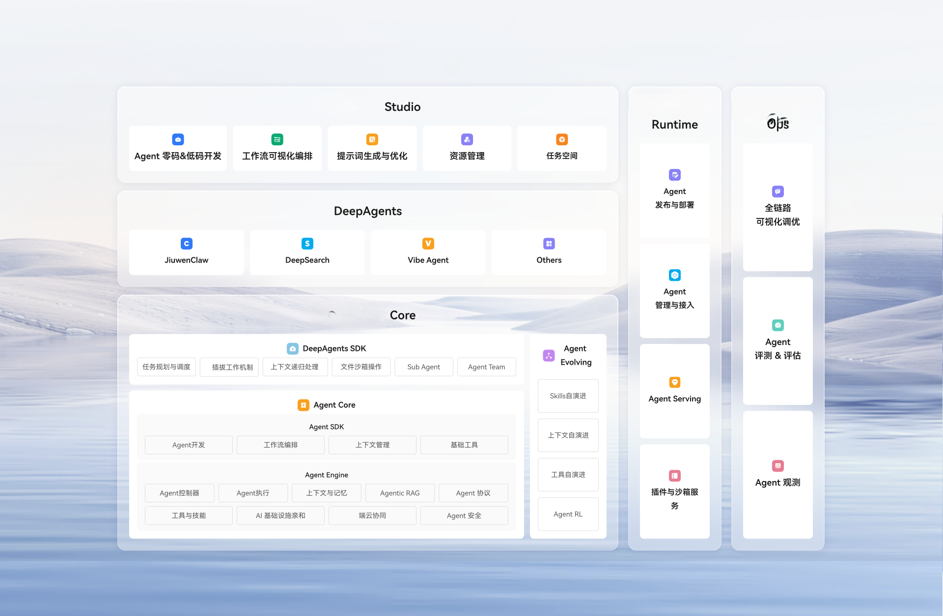
Task: Click the 上下文与记忆 box
Action: (327, 493)
